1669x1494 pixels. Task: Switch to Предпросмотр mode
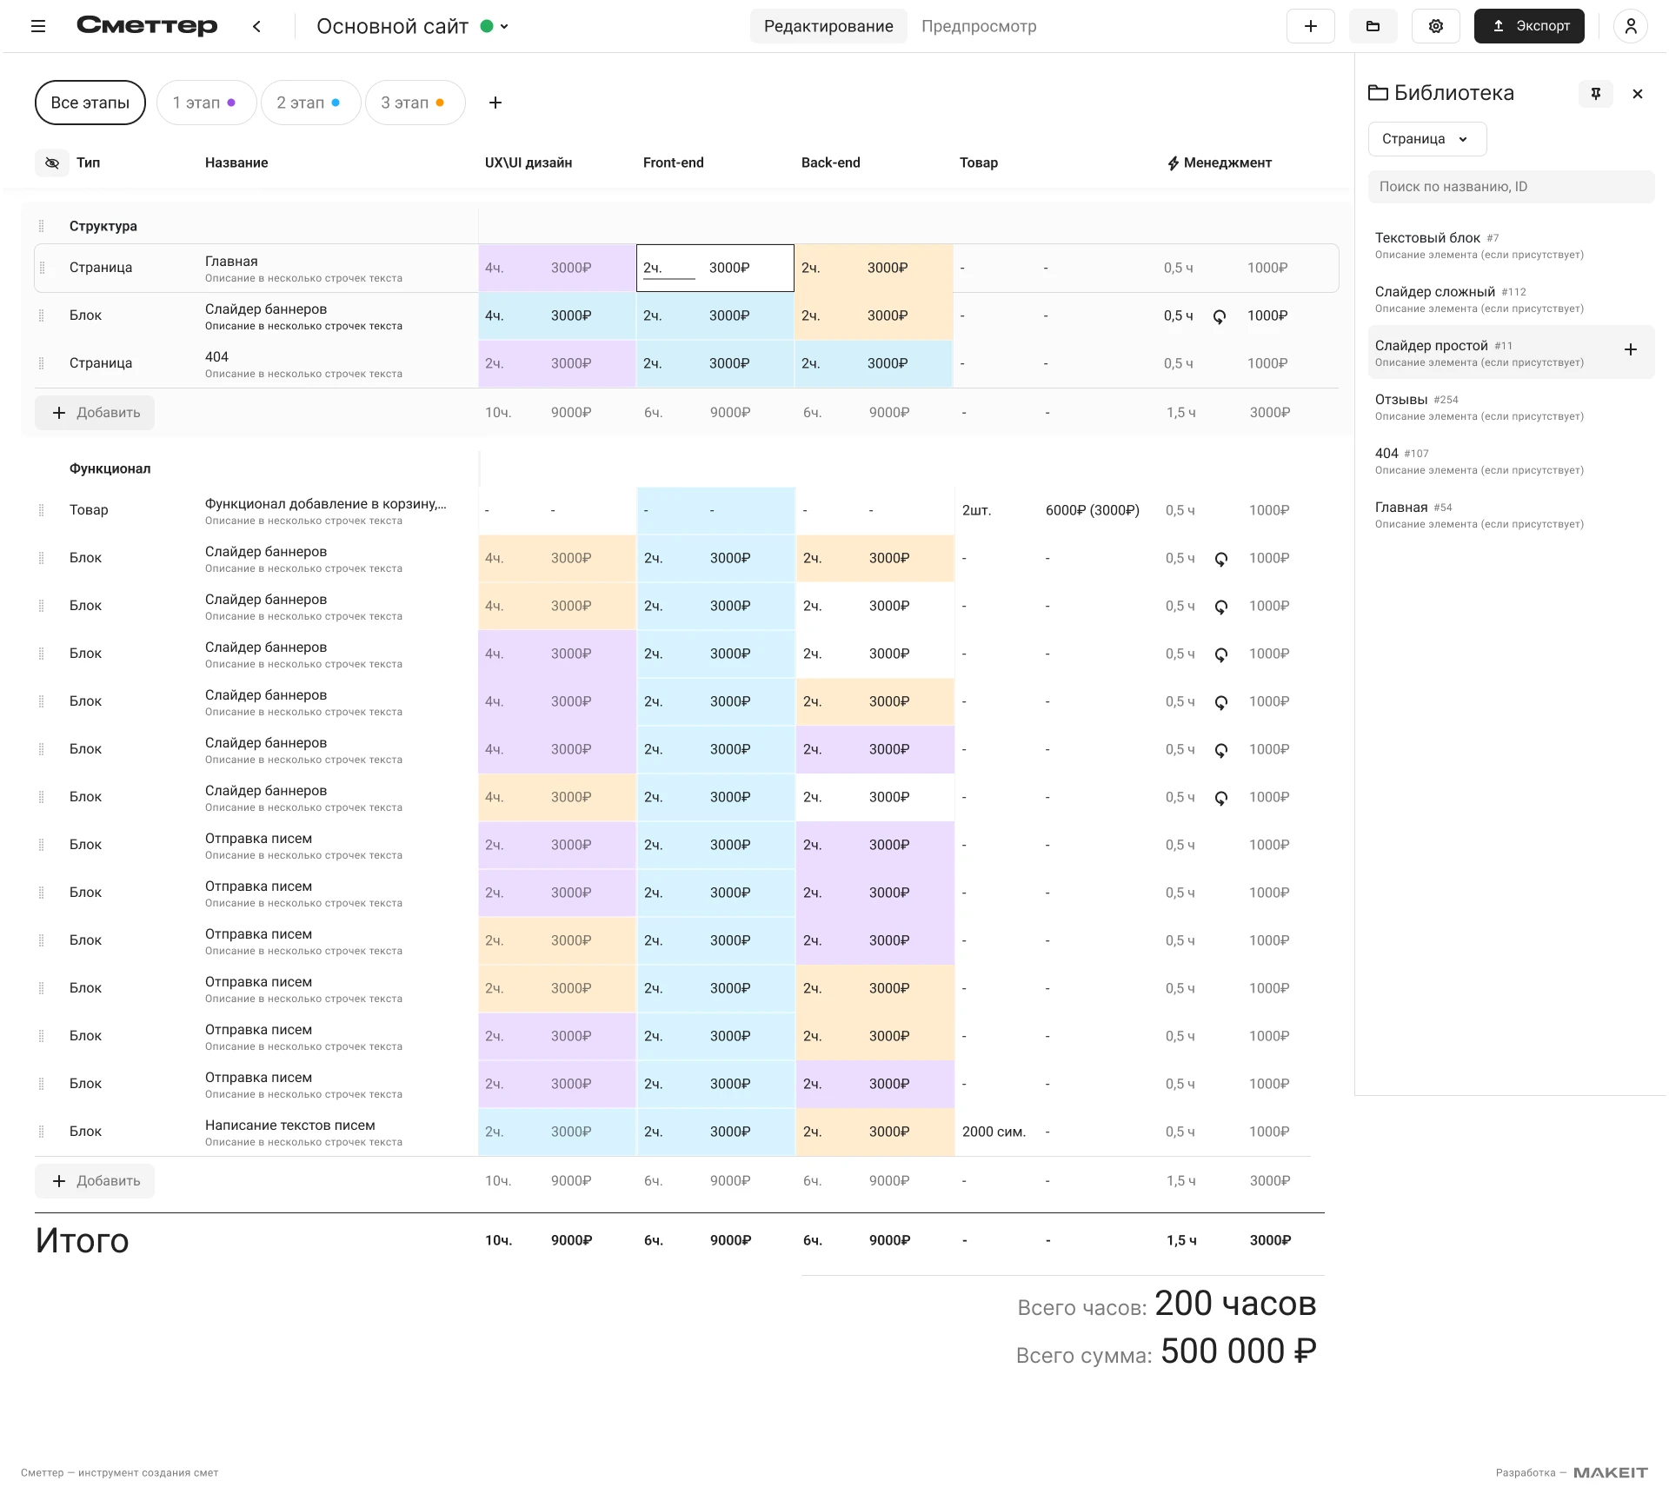coord(979,26)
